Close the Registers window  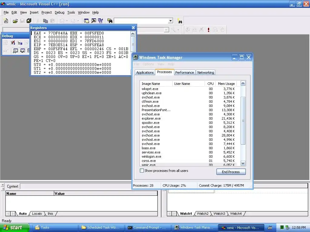pyautogui.click(x=133, y=27)
